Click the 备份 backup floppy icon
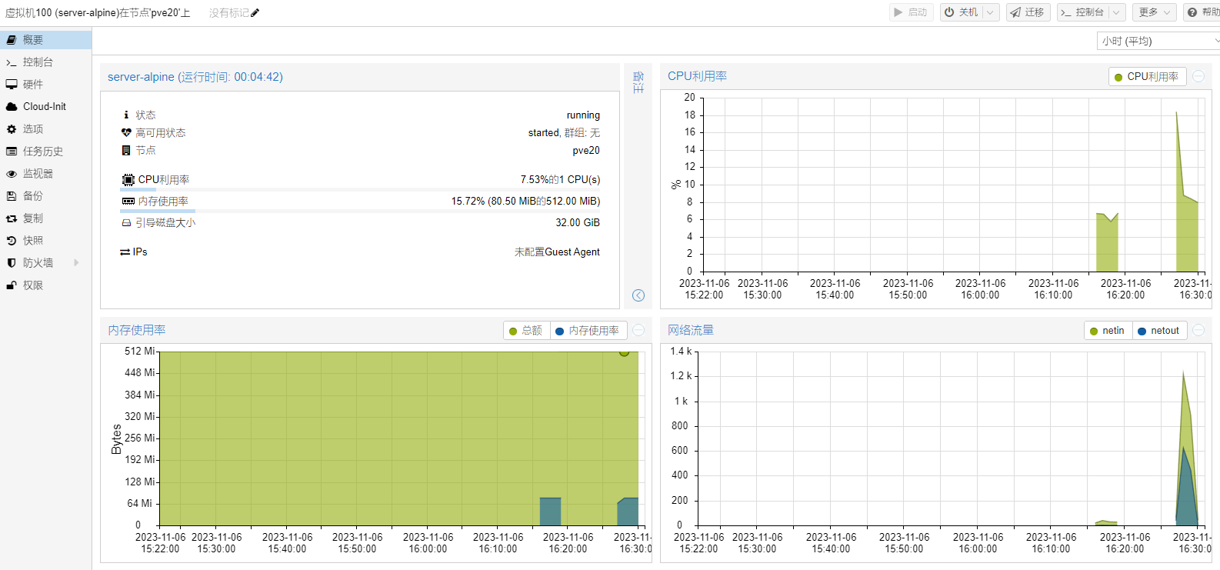 tap(12, 196)
